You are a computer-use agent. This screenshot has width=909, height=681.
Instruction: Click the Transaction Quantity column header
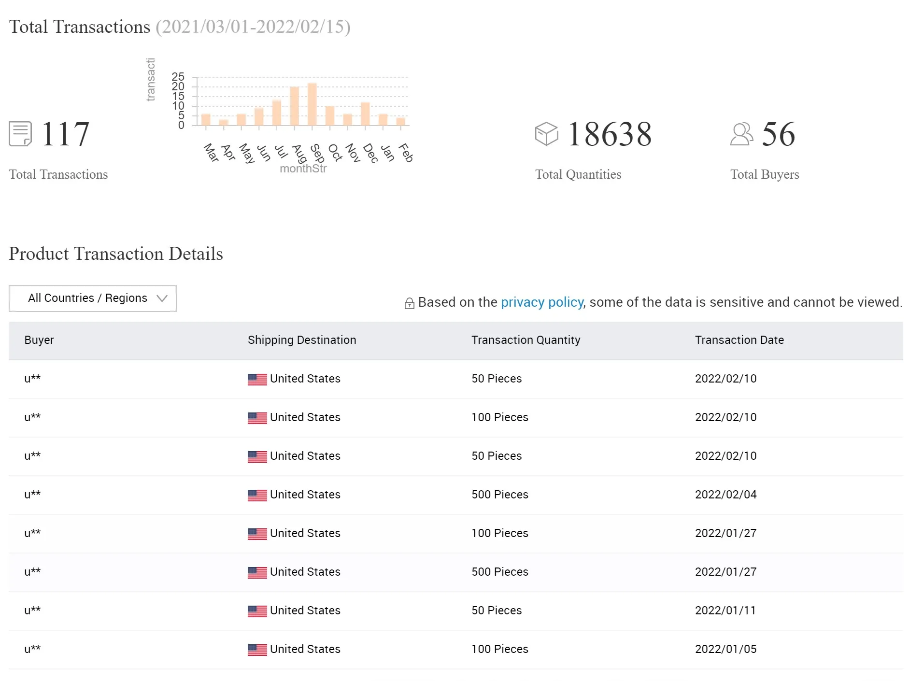[526, 340]
